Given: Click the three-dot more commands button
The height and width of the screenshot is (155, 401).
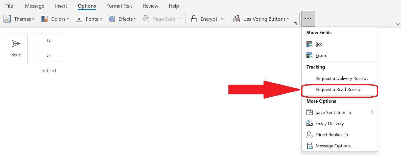Looking at the screenshot, I should (308, 19).
